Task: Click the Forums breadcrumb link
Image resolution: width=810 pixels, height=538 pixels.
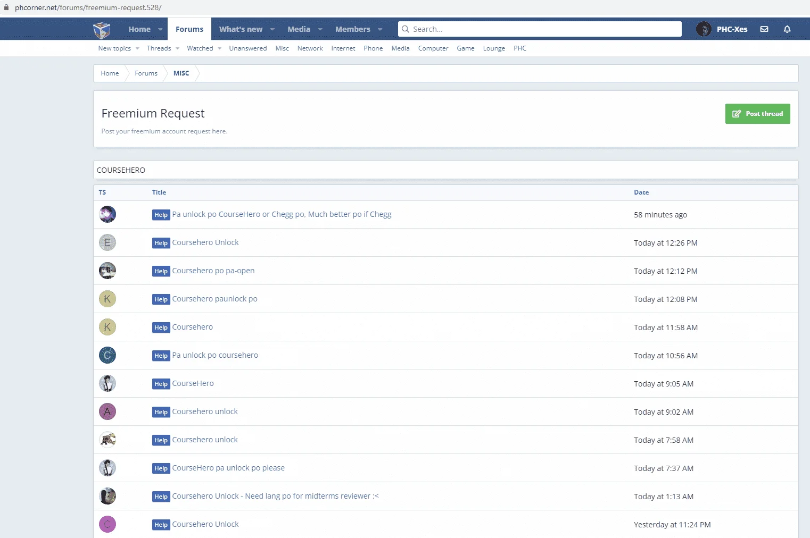Action: click(146, 73)
